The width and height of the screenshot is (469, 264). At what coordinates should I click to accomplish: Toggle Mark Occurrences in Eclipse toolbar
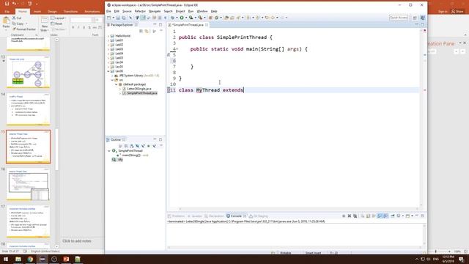(x=143, y=18)
